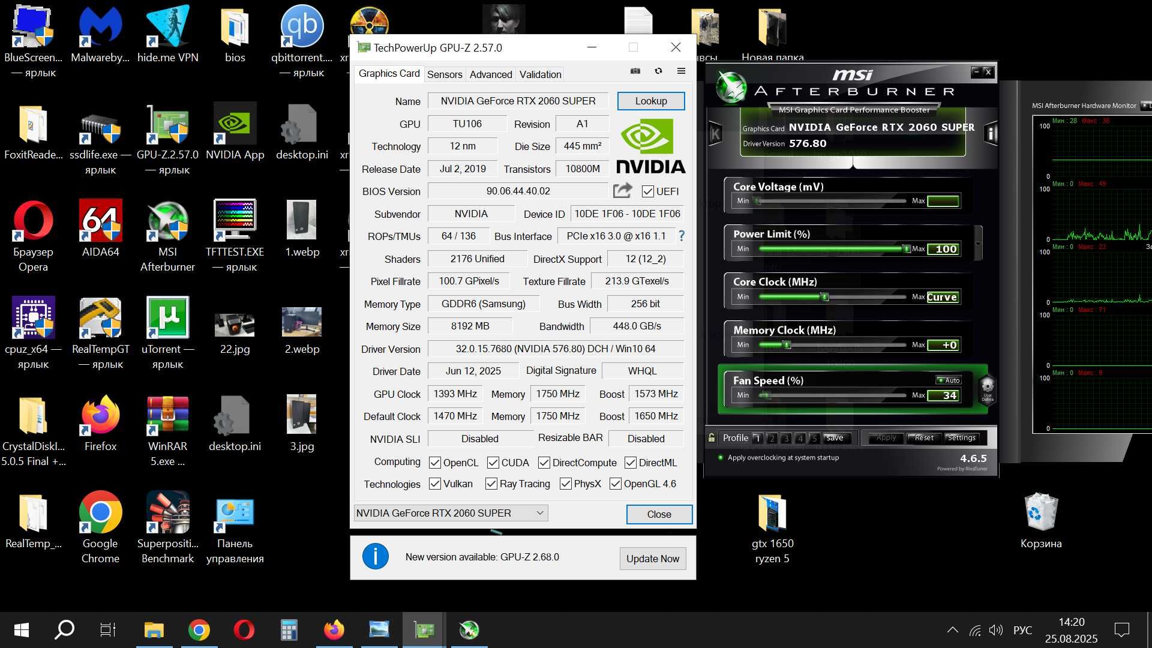Viewport: 1152px width, 648px height.
Task: Click the User Define fan gear icon
Action: point(987,389)
